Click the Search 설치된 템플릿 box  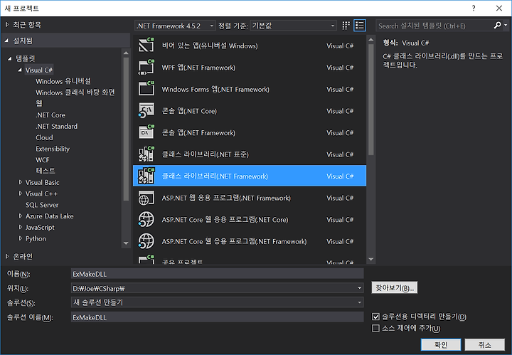click(x=434, y=26)
